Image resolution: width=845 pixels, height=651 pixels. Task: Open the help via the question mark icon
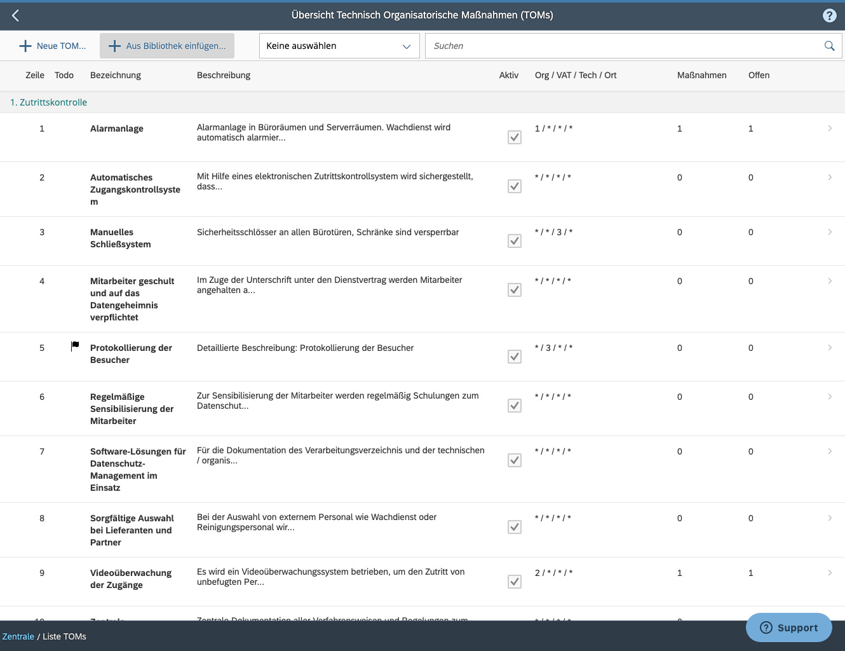(x=829, y=15)
